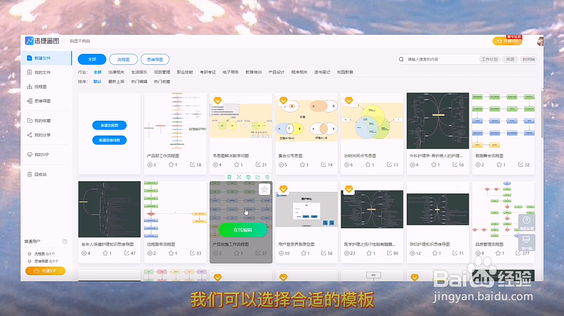Screen dimensions: 564x316
Task: Click the fullscreen expand icon in hover toolbar
Action: (239, 177)
